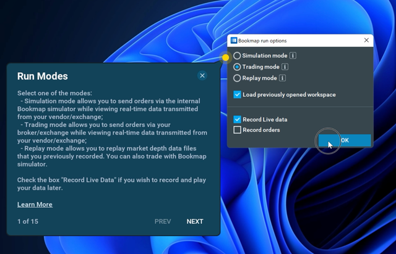
Task: Click the 'Run Modes' heading
Action: coord(43,76)
